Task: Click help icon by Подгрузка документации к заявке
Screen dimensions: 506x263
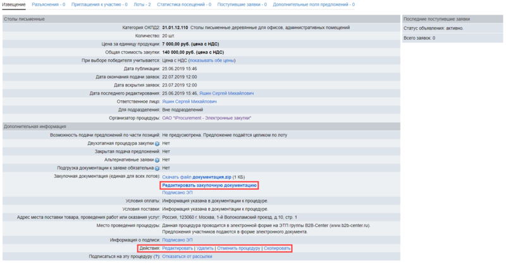Action: 156,168
